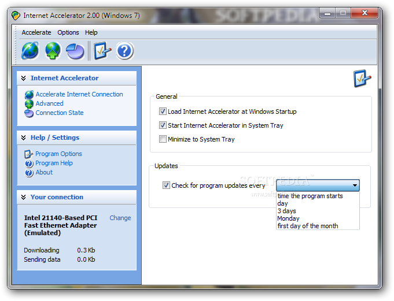Click the Accelerate Internet Connection toolbar globe icon
Image resolution: width=394 pixels, height=301 pixels.
(x=30, y=51)
